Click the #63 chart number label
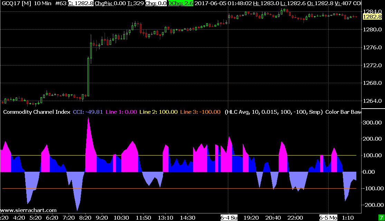The width and height of the screenshot is (385, 221). tap(61, 3)
